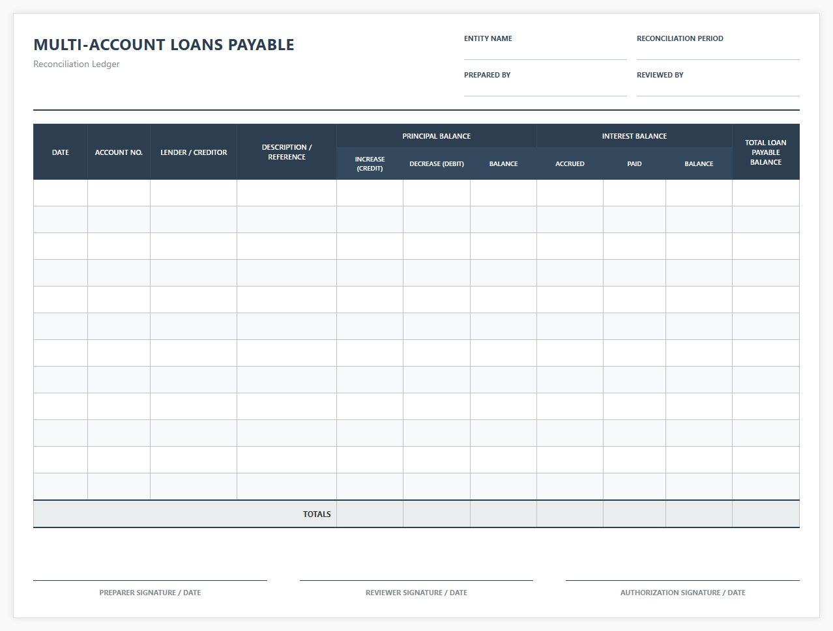Click the Reconciliation Ledger subtitle

(76, 64)
